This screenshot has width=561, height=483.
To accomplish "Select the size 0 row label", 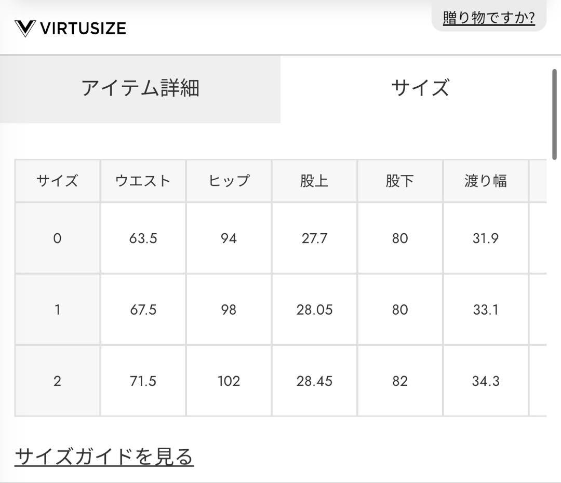I will [x=57, y=238].
